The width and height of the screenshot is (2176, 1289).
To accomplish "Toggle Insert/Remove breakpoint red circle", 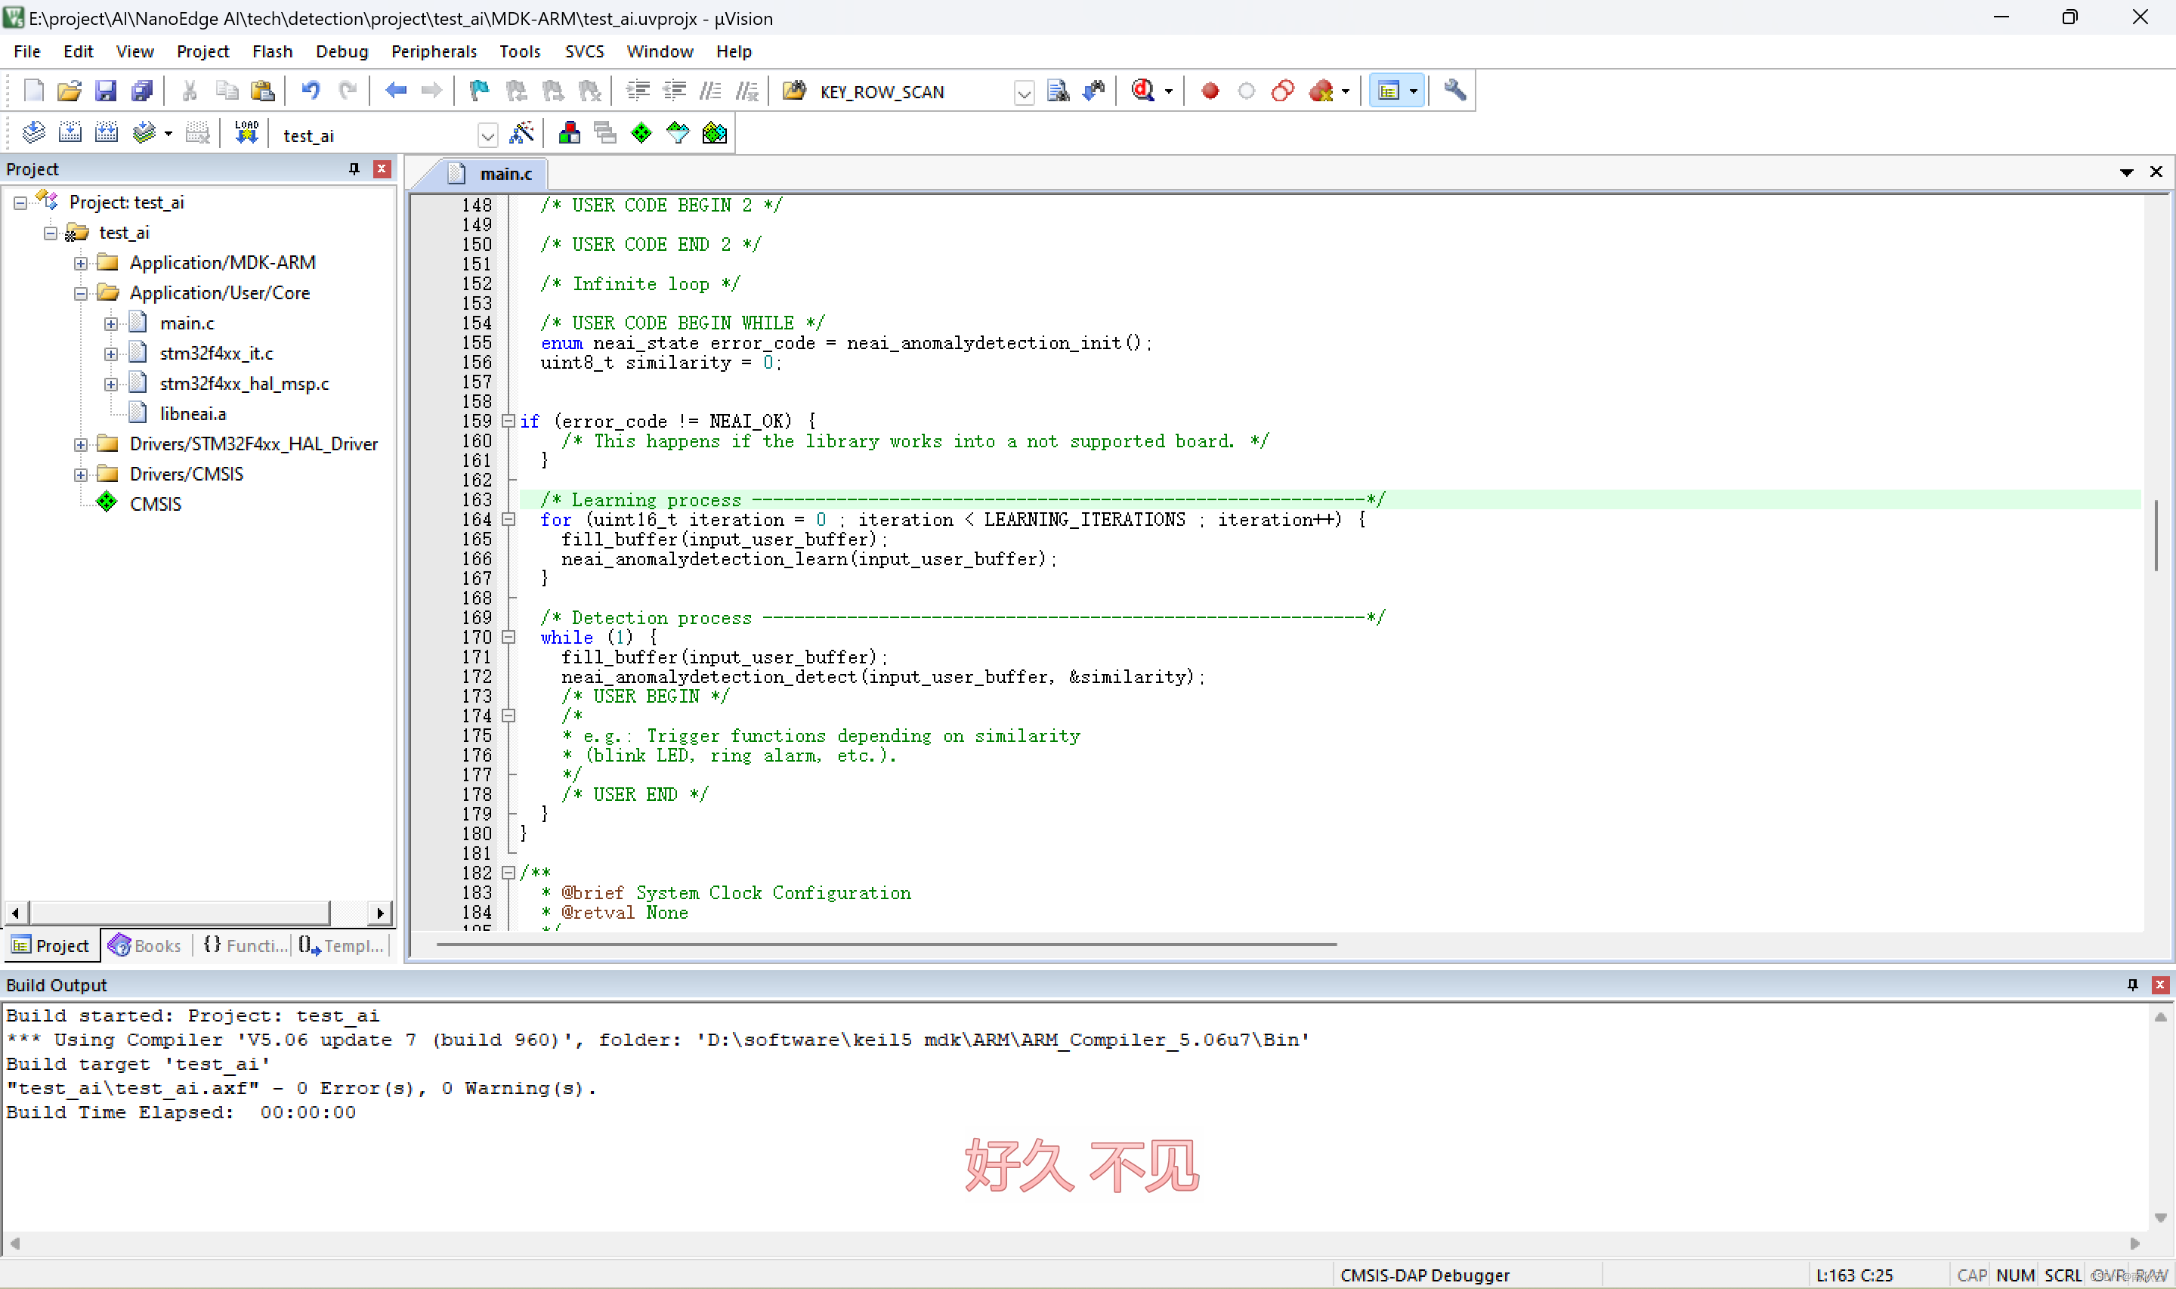I will pos(1210,91).
